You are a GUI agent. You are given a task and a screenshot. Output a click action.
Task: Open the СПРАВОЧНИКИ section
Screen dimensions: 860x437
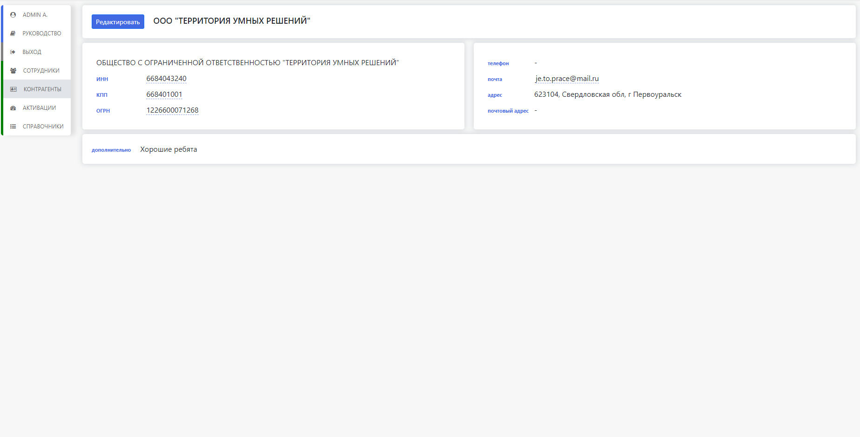tap(37, 127)
